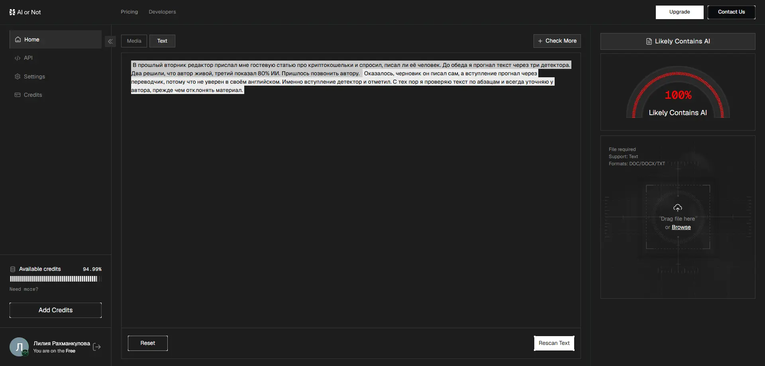
Task: Click the Reset button
Action: tap(148, 343)
